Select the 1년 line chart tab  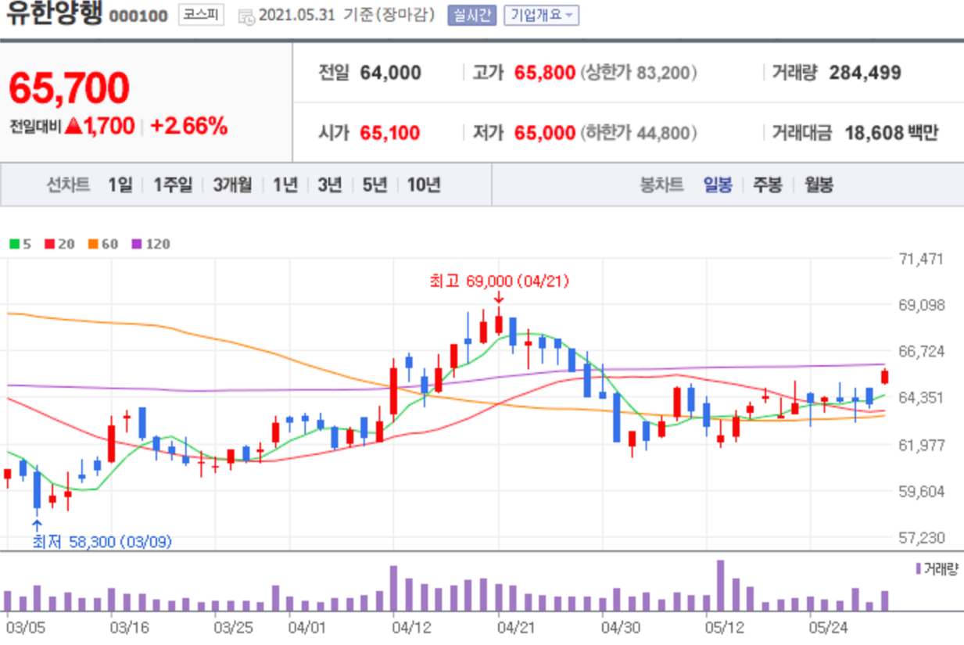[285, 185]
